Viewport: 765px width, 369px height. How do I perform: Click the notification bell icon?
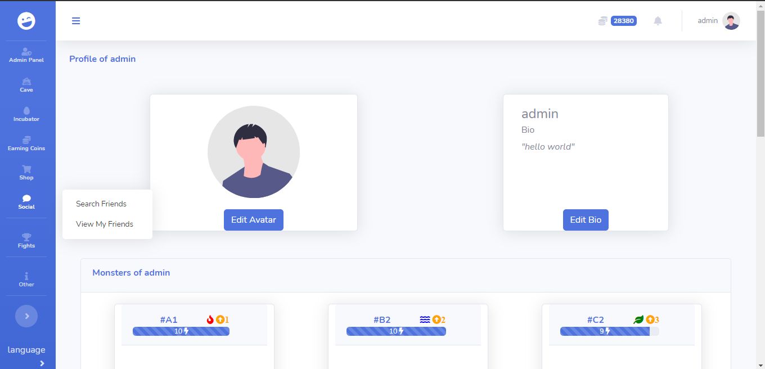pos(658,21)
